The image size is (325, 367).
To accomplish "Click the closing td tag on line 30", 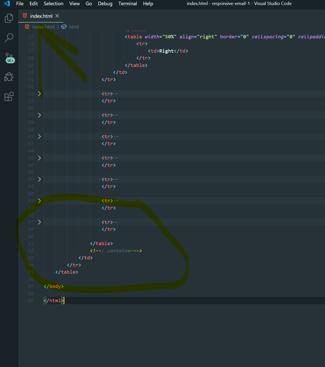I will pos(120,72).
